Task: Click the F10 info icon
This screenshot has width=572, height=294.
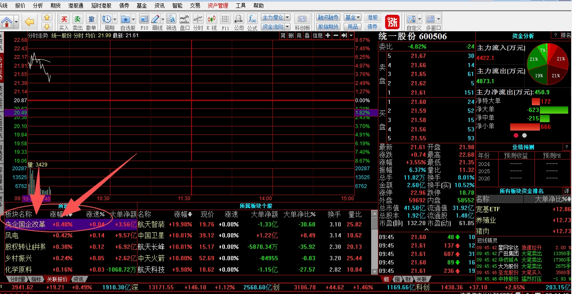Action: (144, 19)
